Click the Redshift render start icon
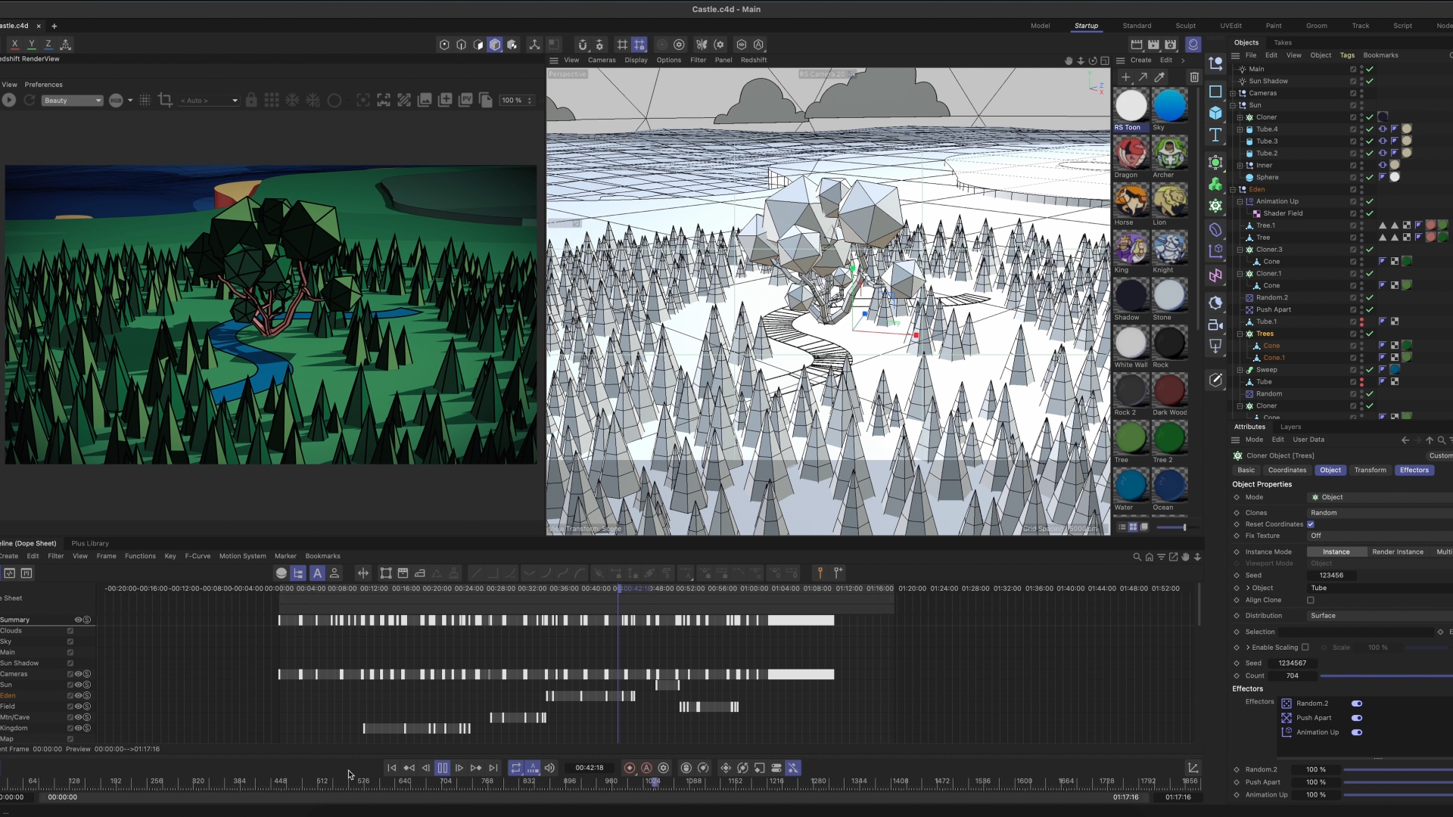Screen dimensions: 1453x817 [x=9, y=100]
